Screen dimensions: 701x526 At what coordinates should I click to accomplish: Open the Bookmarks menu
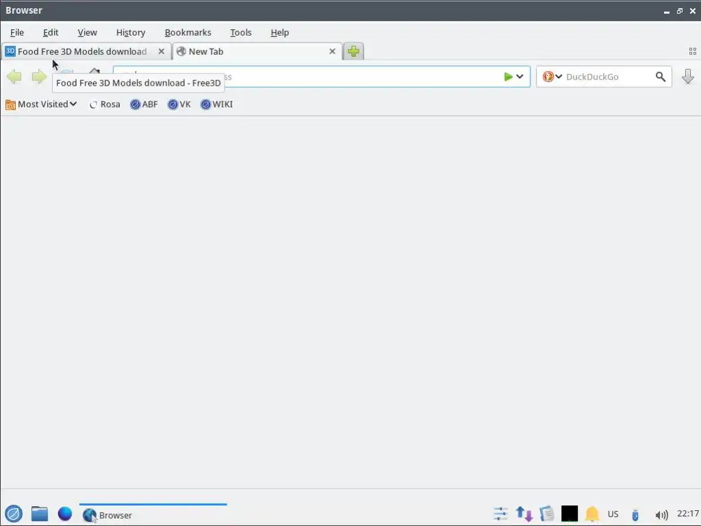tap(188, 32)
